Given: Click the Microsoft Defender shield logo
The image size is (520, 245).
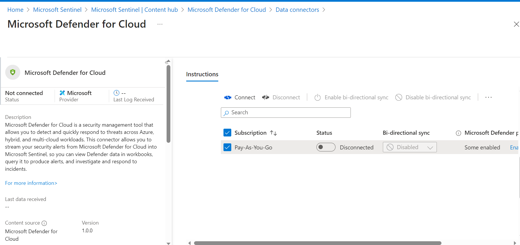Looking at the screenshot, I should (x=13, y=72).
